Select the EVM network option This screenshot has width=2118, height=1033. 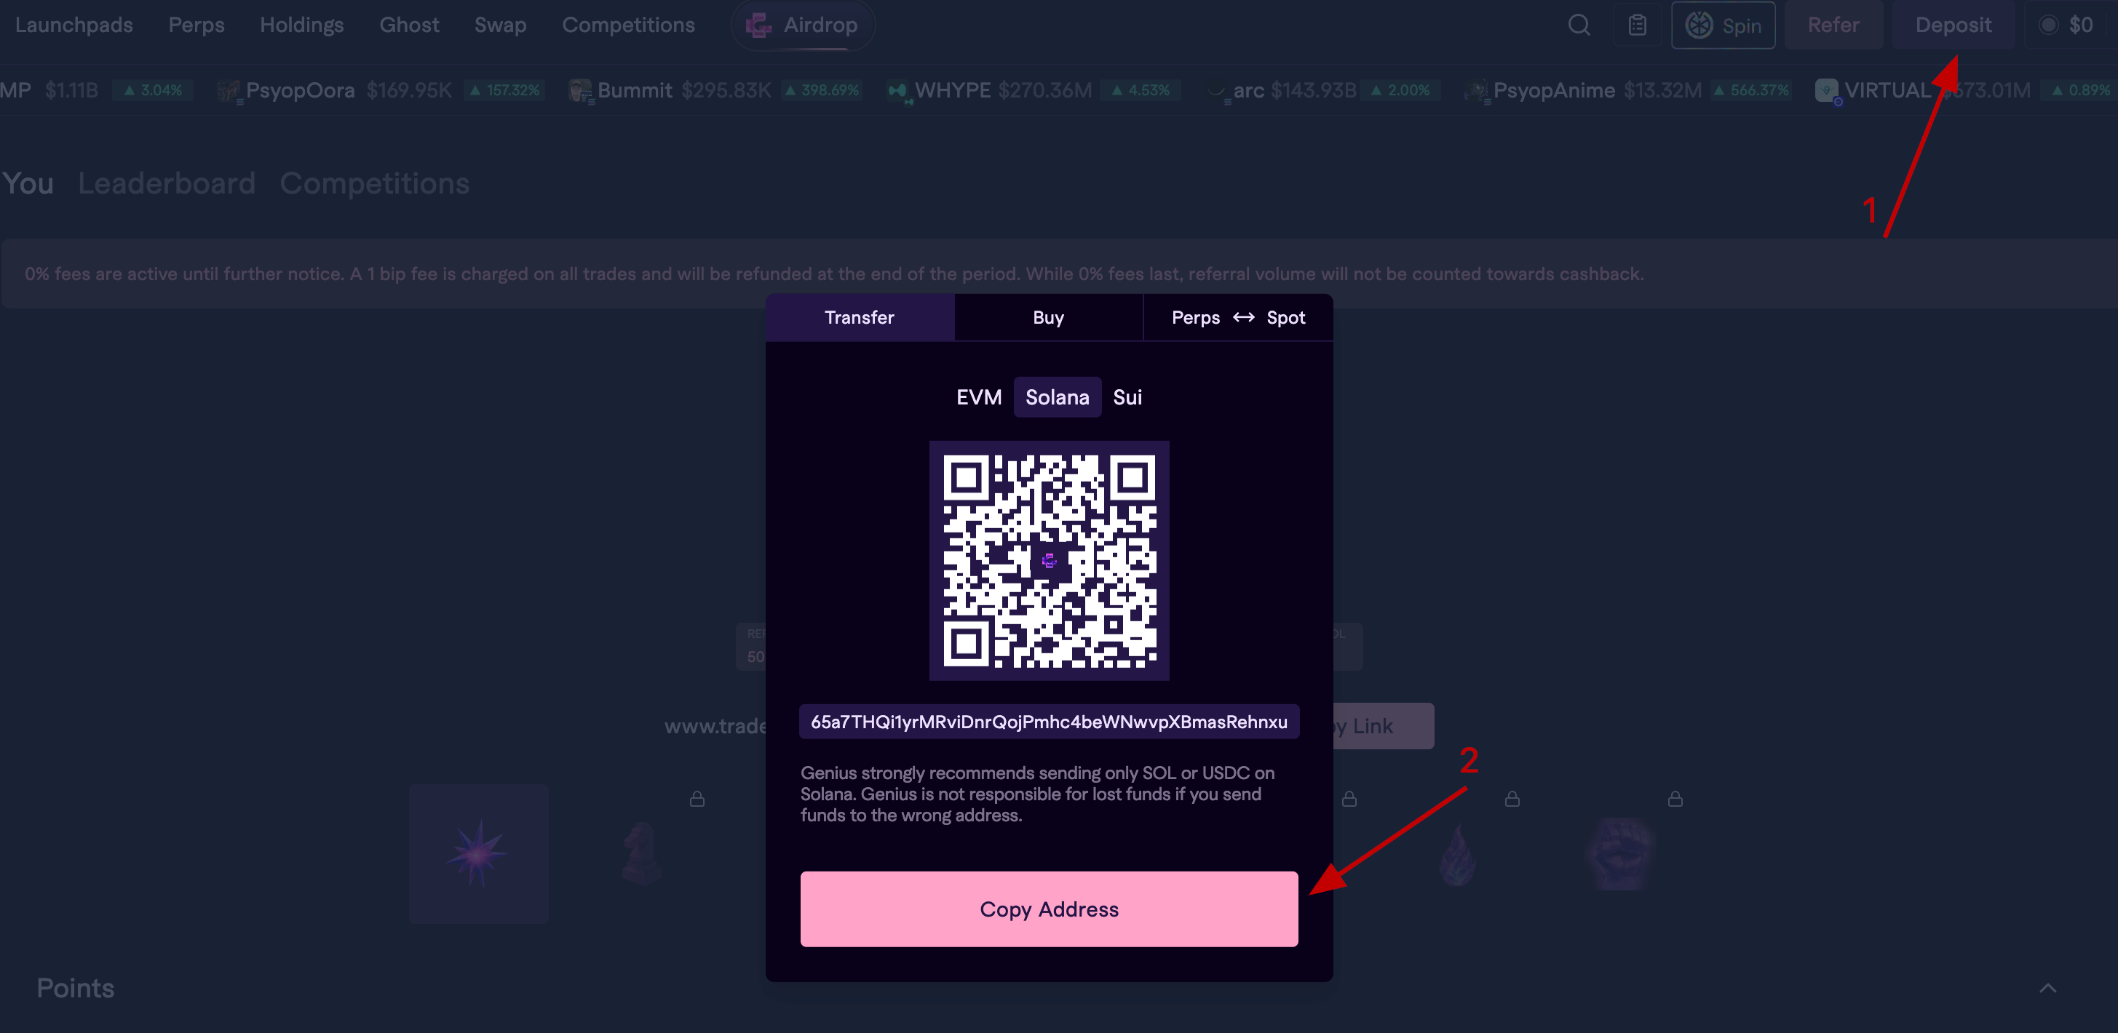[978, 398]
